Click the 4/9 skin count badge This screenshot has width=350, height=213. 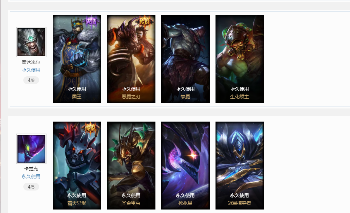coord(31,80)
